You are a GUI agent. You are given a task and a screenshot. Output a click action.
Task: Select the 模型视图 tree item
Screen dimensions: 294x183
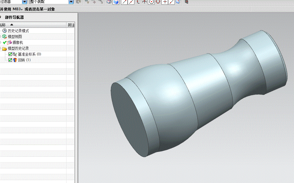point(15,37)
